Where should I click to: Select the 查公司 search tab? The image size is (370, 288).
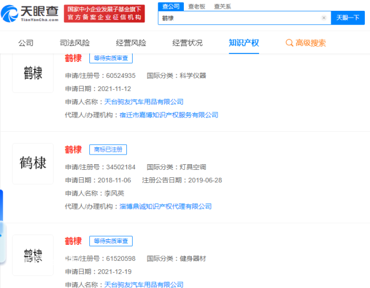click(x=171, y=6)
